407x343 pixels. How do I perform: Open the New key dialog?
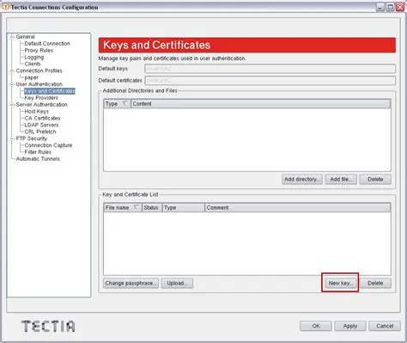tap(341, 283)
